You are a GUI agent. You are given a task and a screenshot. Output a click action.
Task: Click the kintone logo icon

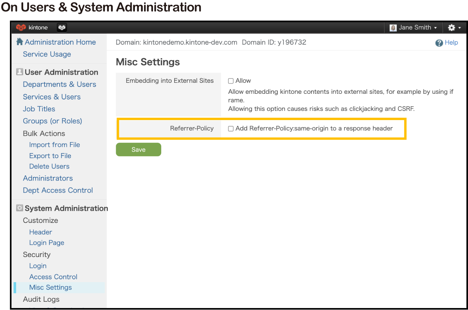tap(21, 27)
